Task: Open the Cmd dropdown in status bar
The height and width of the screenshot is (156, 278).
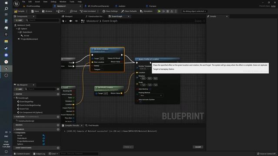Action: [53, 154]
